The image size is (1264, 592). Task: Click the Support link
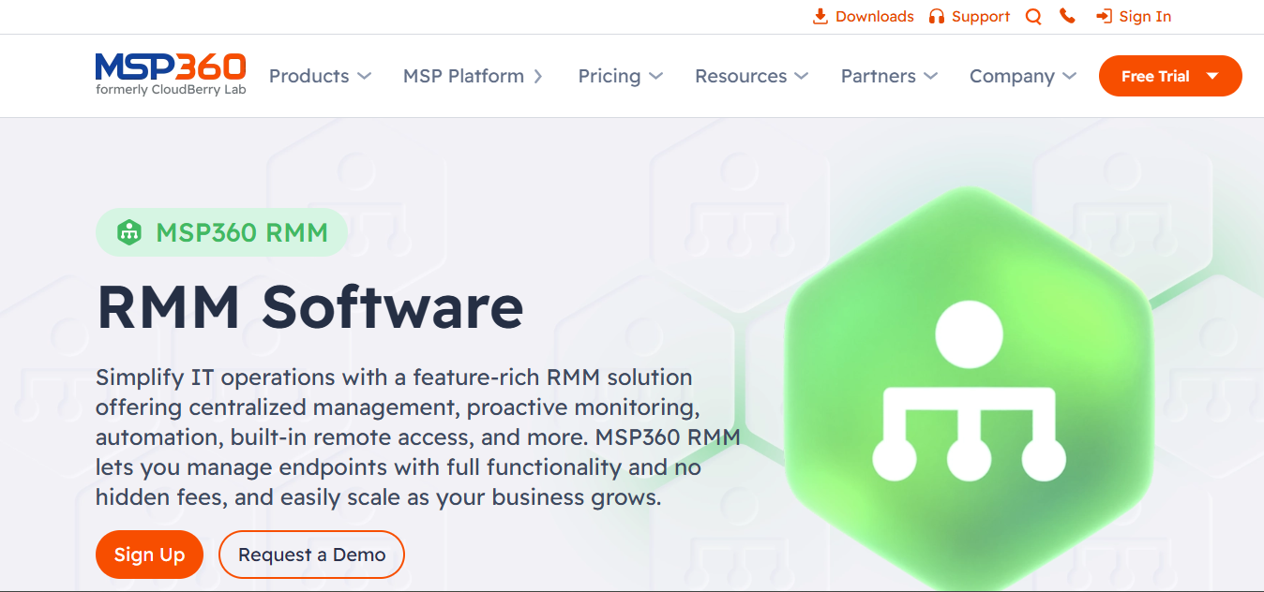[981, 16]
